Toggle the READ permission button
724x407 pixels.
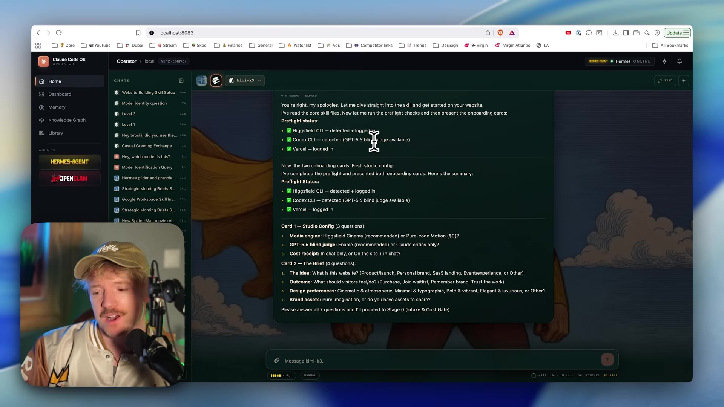pos(666,80)
